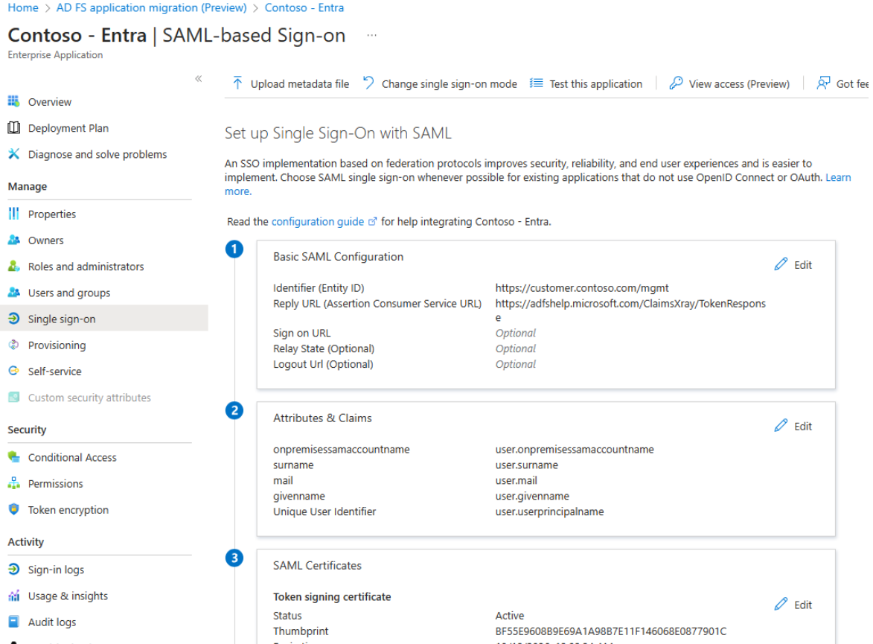Click the Sign-in logs icon
873x644 pixels.
tap(14, 569)
